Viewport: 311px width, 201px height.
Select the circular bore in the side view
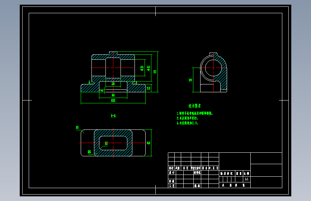[x=213, y=68]
